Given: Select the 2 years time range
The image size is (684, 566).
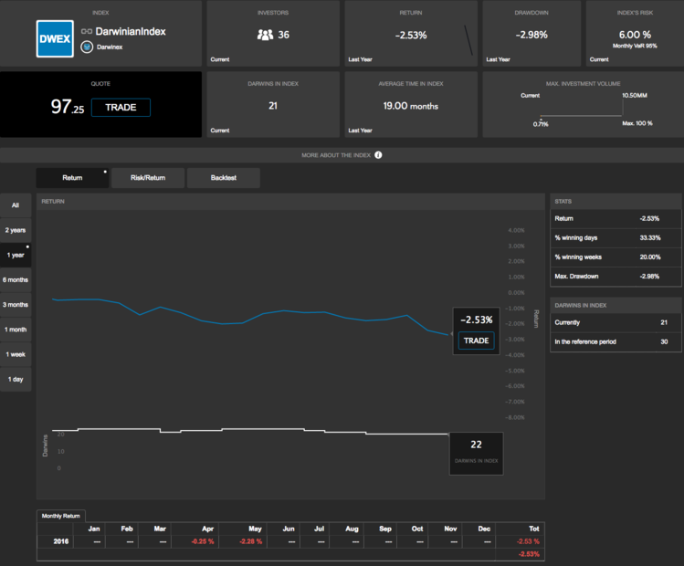Looking at the screenshot, I should pyautogui.click(x=16, y=230).
